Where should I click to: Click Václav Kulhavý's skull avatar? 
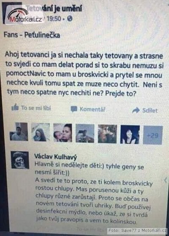(20, 160)
